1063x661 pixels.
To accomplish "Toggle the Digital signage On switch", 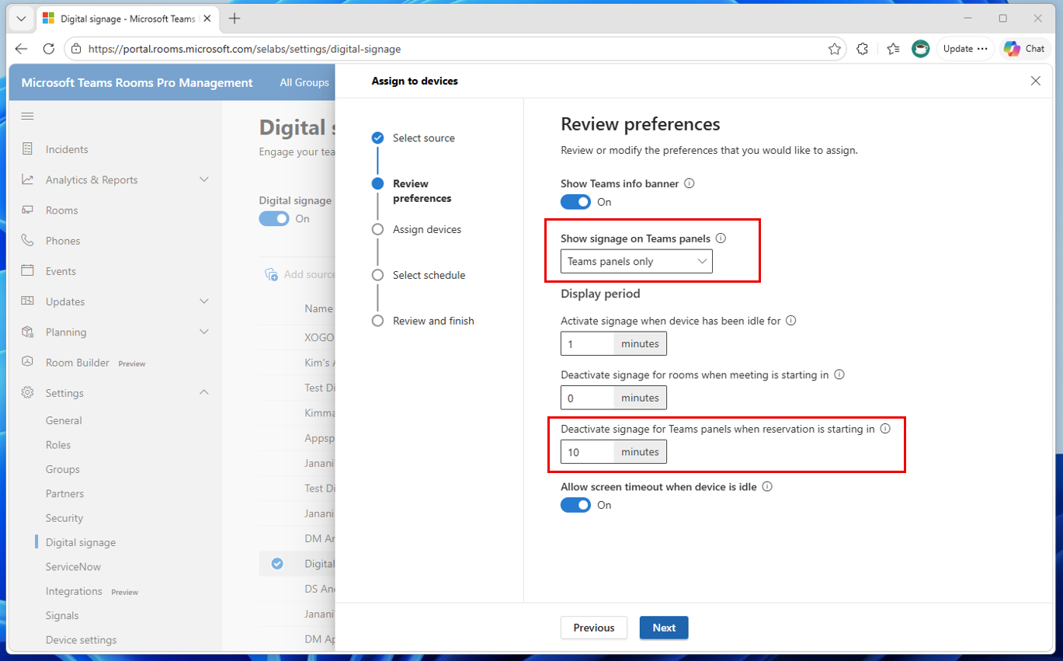I will 274,219.
